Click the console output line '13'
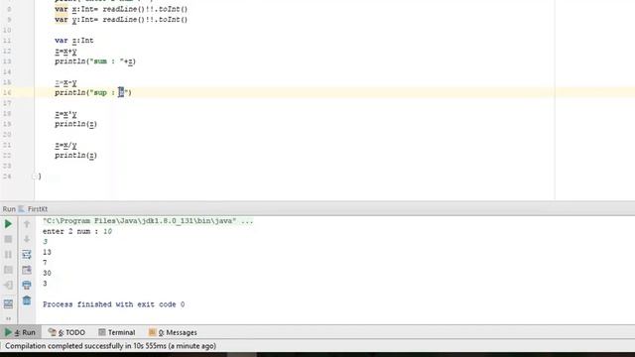 [47, 252]
